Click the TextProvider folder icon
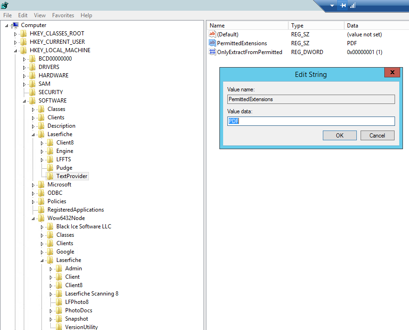409x330 pixels. coord(50,176)
